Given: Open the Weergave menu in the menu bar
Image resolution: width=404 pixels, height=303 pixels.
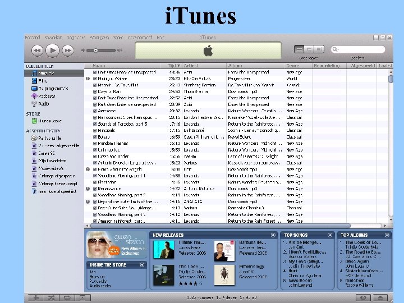Looking at the screenshot, I should (99, 38).
